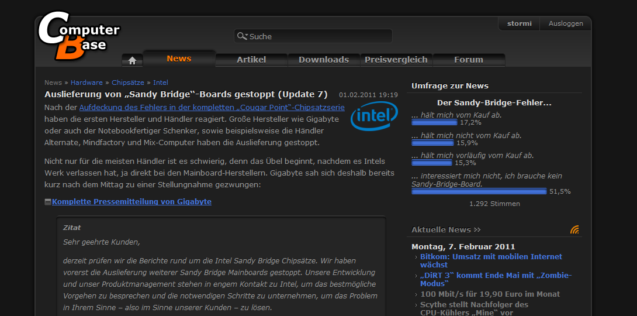Open the home page via house icon

pyautogui.click(x=132, y=60)
